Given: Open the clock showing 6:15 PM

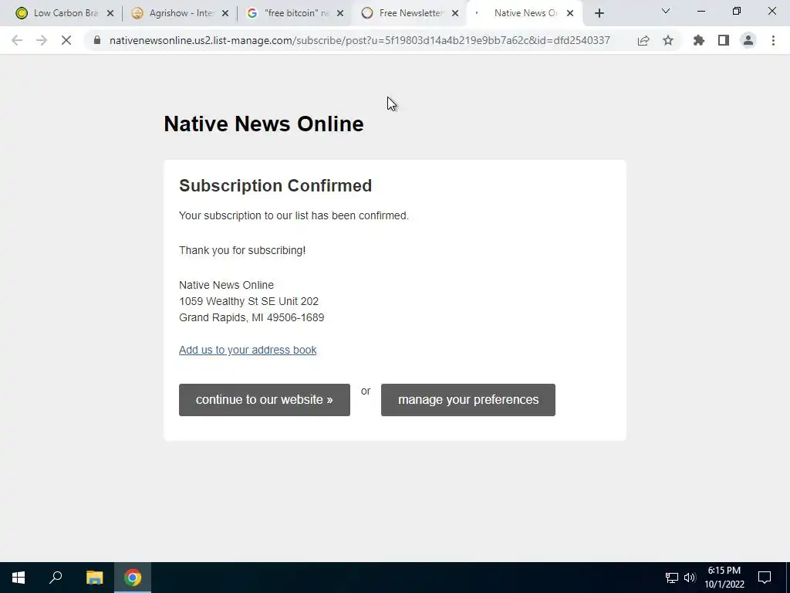Looking at the screenshot, I should point(724,578).
